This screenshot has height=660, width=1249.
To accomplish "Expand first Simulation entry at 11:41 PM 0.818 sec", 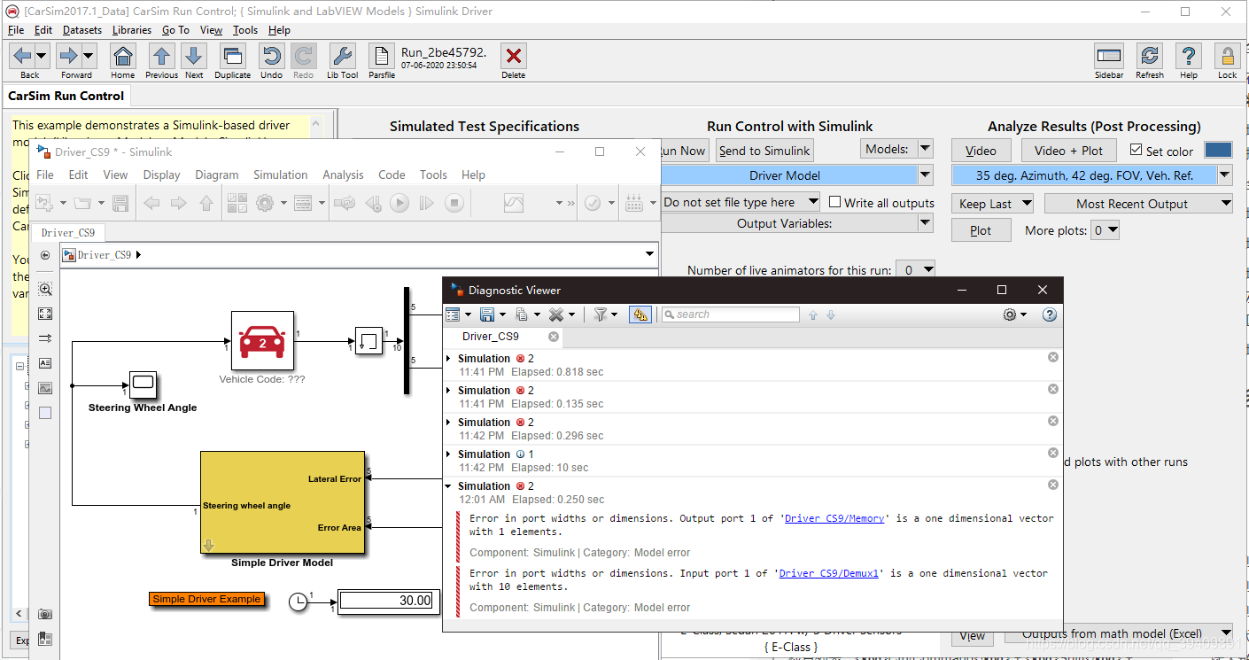I will coord(449,359).
